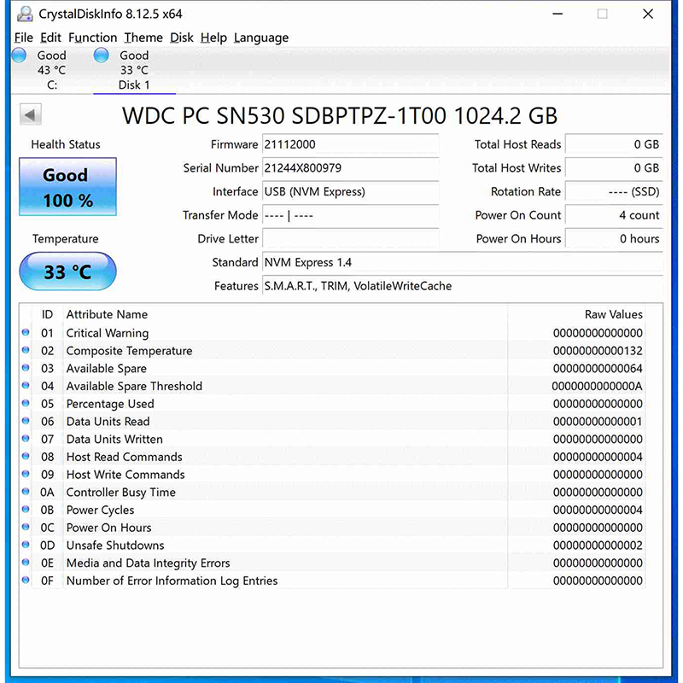Click the 33 °C temperature button

[67, 271]
